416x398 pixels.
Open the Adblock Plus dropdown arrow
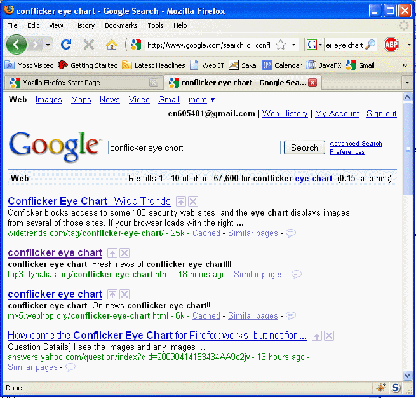409,45
